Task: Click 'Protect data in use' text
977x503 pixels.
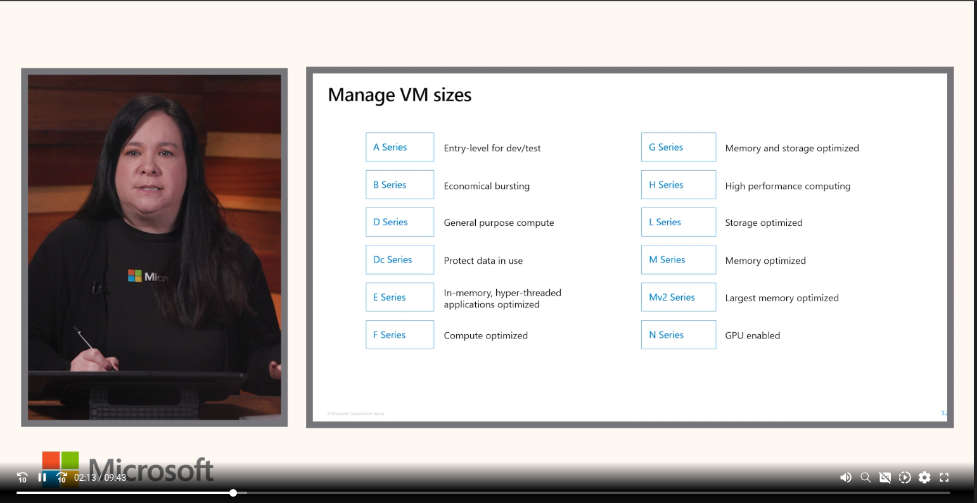Action: [483, 261]
